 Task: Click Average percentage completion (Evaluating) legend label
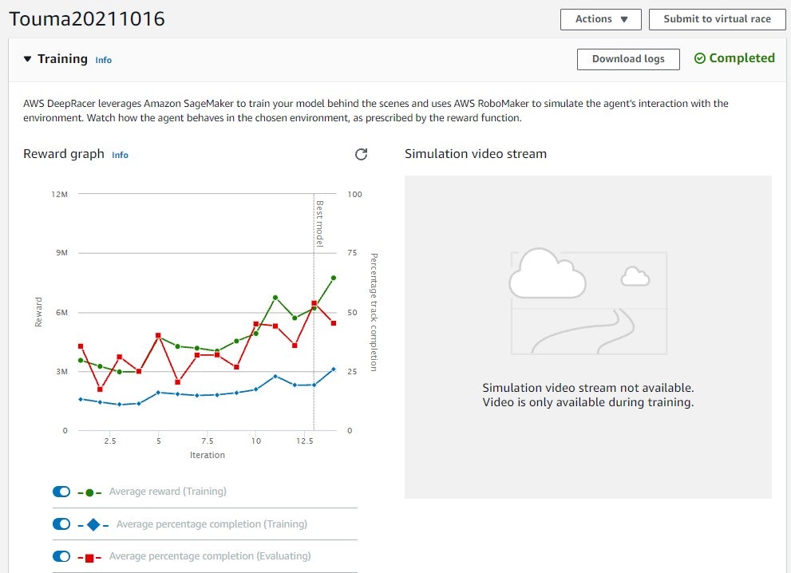click(210, 556)
